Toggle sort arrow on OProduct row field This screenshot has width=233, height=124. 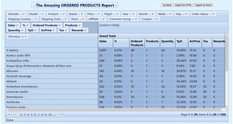pos(23,37)
